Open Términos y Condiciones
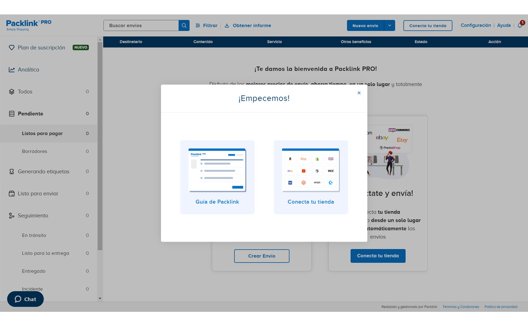This screenshot has height=330, width=528. [x=461, y=307]
